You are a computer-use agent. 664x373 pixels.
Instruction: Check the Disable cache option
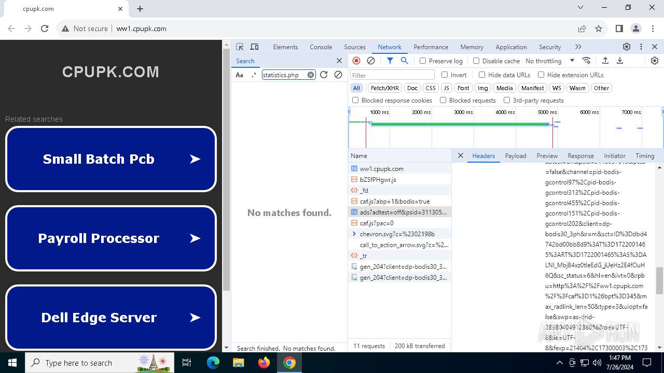476,61
